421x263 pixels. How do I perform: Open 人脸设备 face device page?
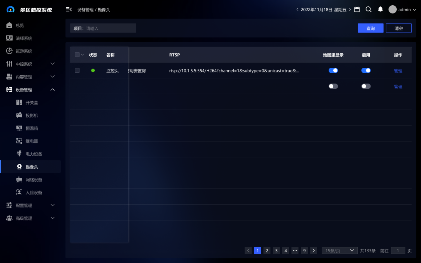pyautogui.click(x=34, y=193)
